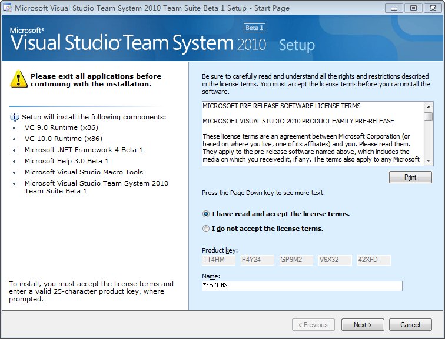The width and height of the screenshot is (445, 339).
Task: Click product key box TT4HM
Action: point(219,260)
